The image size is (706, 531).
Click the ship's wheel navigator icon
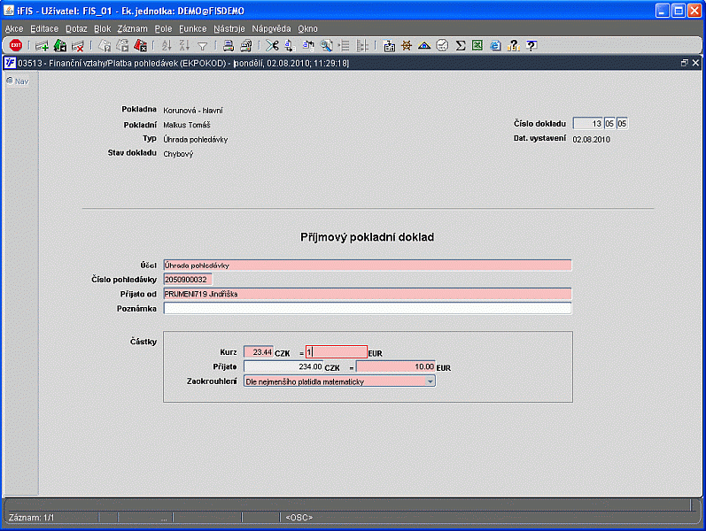pos(407,45)
